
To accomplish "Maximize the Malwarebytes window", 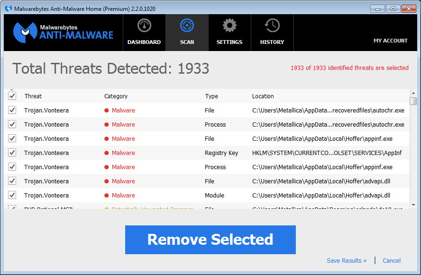I will pyautogui.click(x=393, y=9).
